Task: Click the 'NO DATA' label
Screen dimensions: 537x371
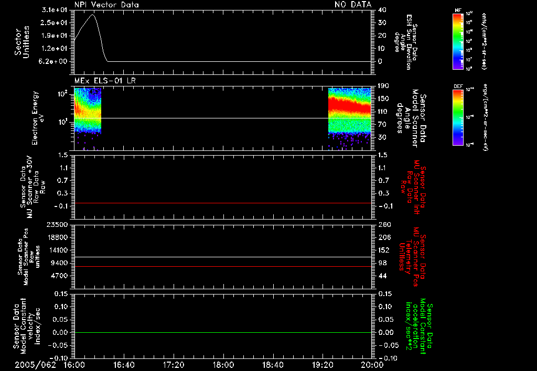Action: [x=353, y=4]
